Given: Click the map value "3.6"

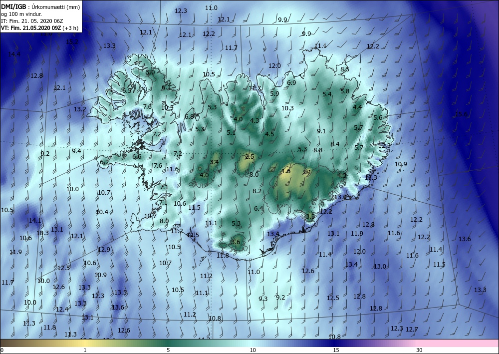Looking at the screenshot, I should point(236,242).
